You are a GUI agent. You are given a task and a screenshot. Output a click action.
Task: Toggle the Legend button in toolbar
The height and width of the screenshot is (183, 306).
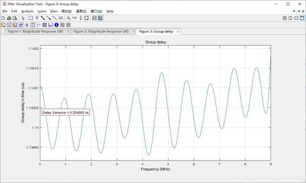pos(95,18)
